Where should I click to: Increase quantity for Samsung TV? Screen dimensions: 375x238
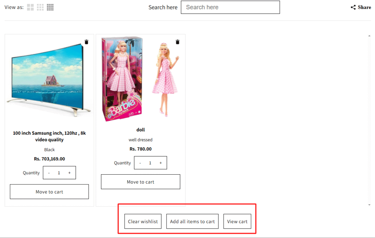[69, 173]
